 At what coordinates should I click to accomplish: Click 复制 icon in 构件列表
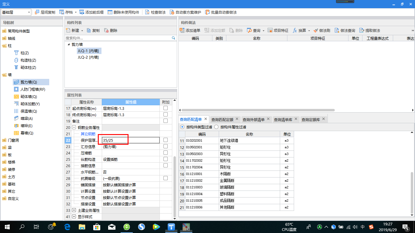pos(89,30)
